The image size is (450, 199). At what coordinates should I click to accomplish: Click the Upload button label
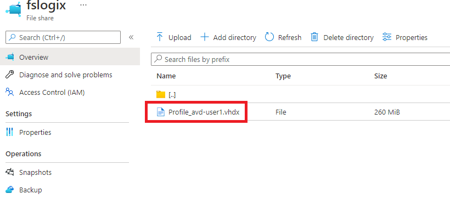pyautogui.click(x=179, y=38)
